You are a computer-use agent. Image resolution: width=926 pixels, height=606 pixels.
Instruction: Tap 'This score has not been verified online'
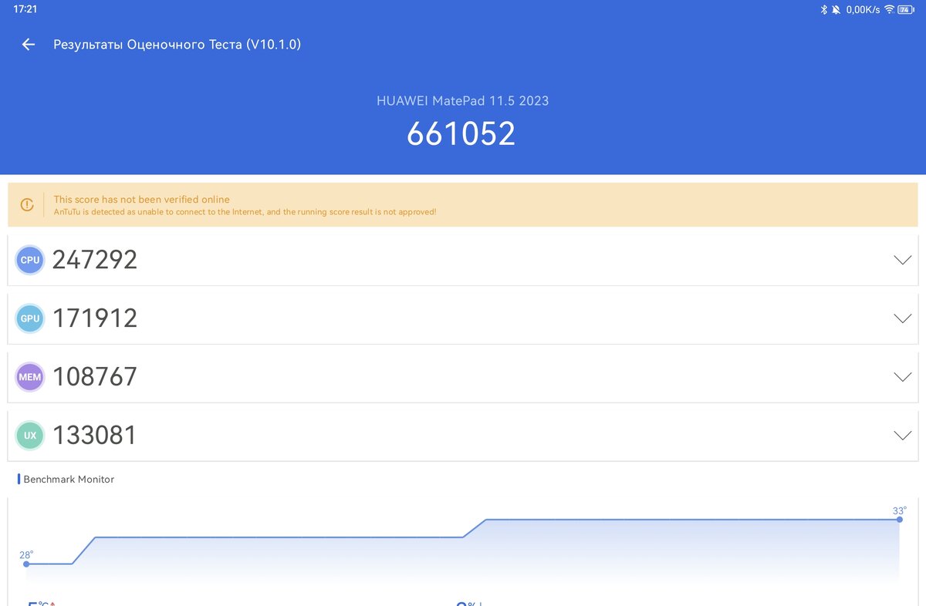(x=141, y=199)
